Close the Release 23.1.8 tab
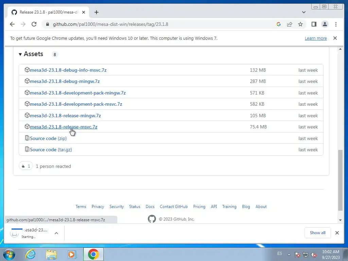 coord(84,12)
